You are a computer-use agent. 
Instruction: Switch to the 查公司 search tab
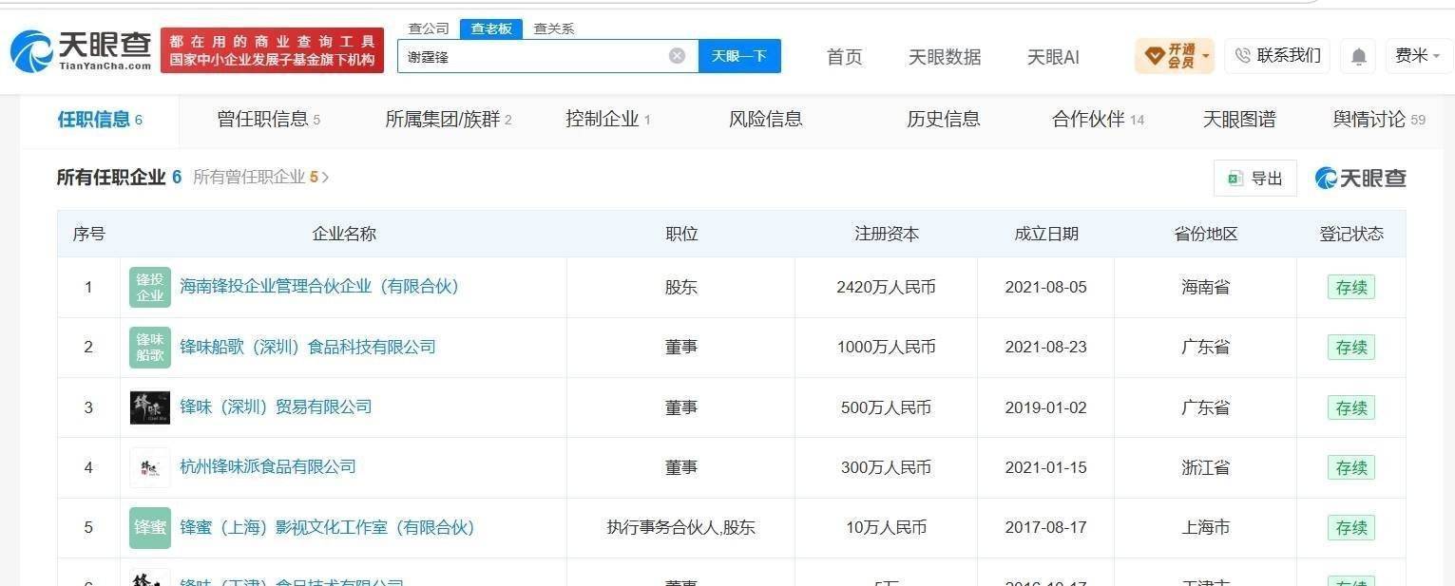(429, 28)
